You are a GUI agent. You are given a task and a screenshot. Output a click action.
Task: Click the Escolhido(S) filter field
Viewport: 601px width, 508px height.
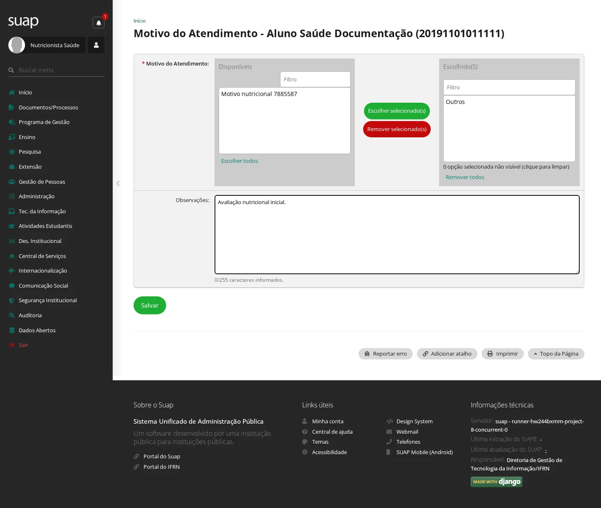pyautogui.click(x=509, y=87)
